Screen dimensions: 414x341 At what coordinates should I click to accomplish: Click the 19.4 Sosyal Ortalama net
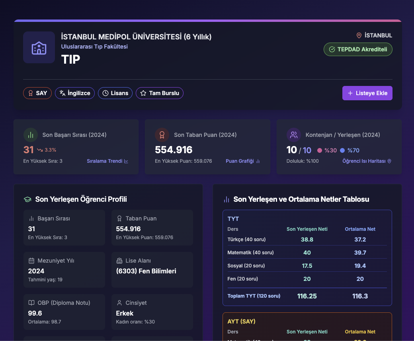360,265
